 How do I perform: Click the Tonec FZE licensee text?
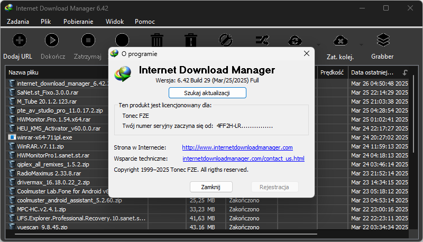(x=135, y=116)
